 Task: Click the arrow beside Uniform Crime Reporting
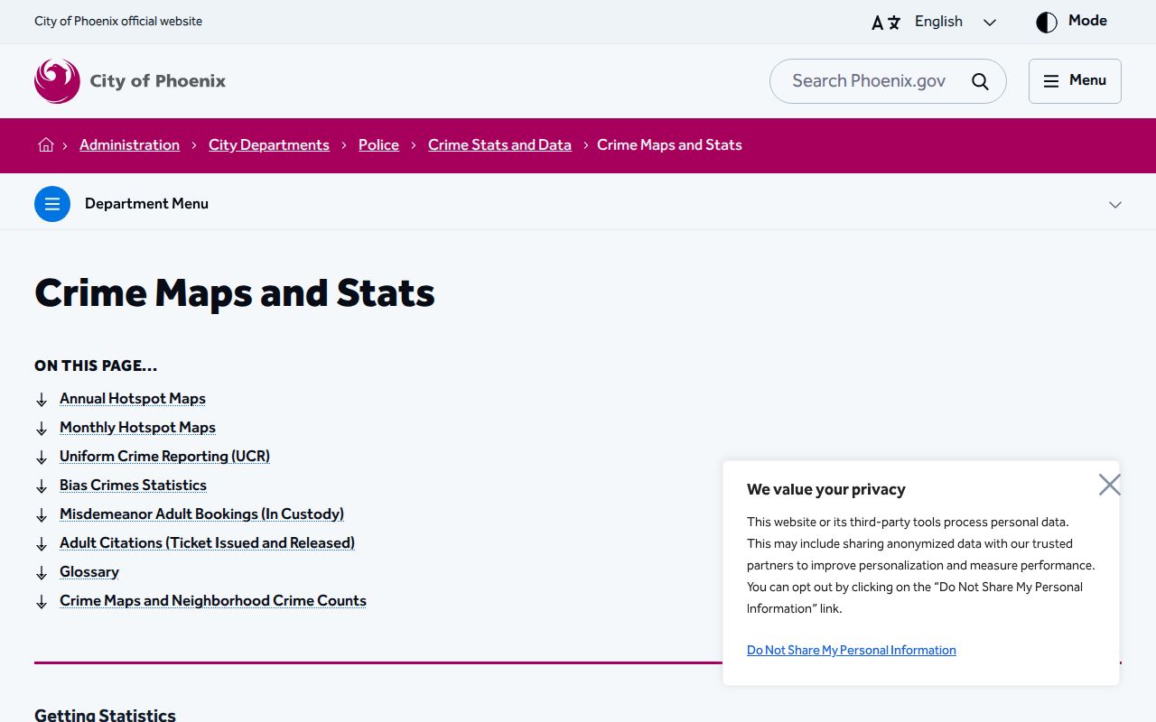click(x=42, y=458)
